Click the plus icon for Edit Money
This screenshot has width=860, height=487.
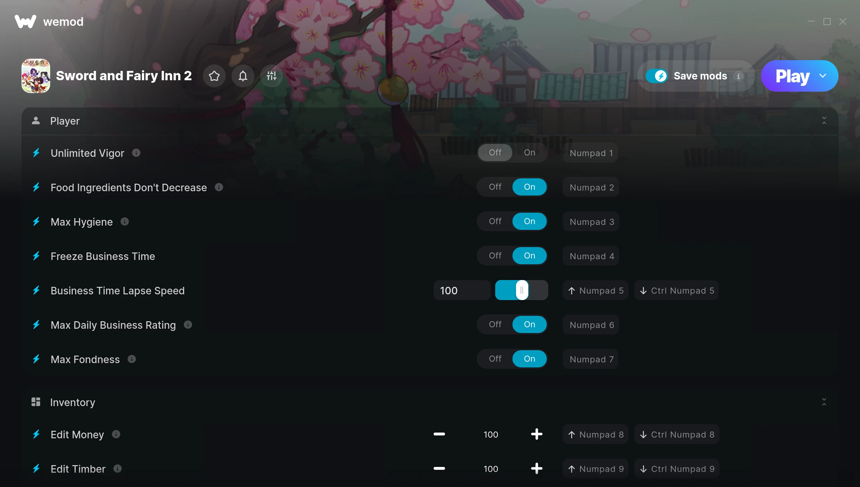536,434
